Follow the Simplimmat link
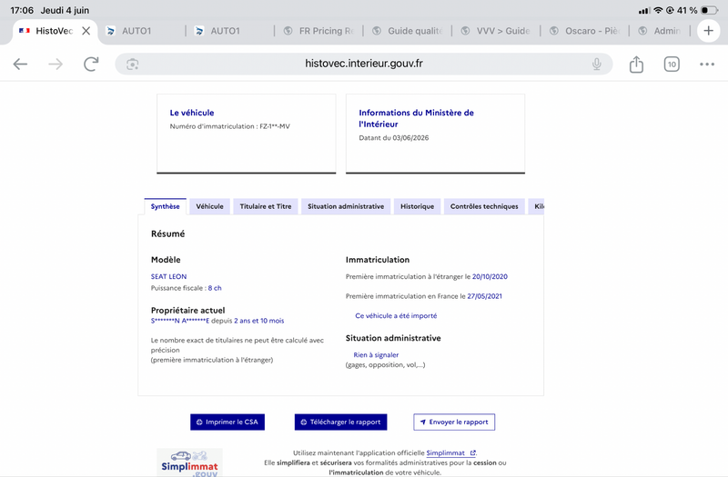This screenshot has height=477, width=728. 450,452
